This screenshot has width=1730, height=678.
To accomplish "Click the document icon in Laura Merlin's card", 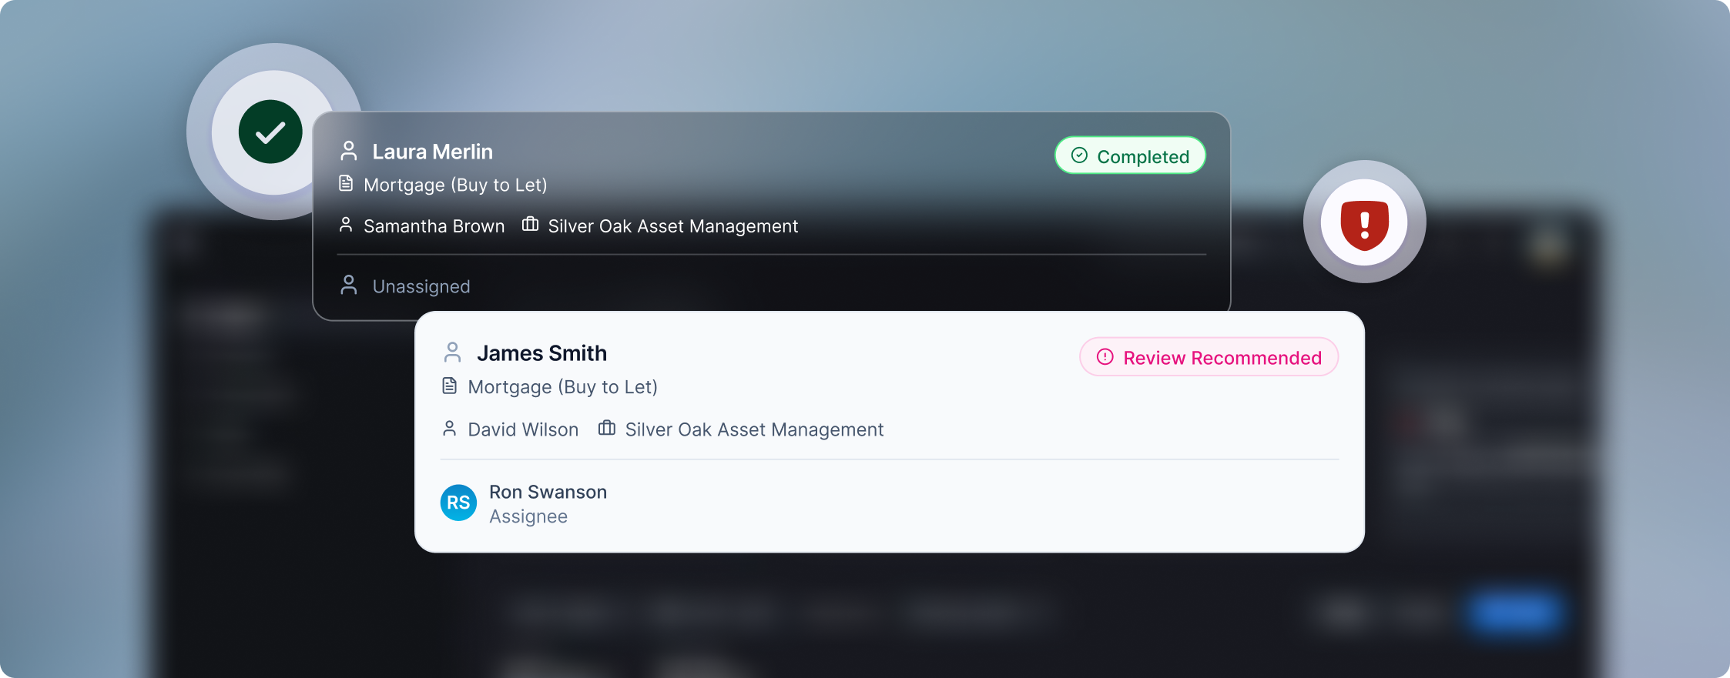I will (347, 184).
